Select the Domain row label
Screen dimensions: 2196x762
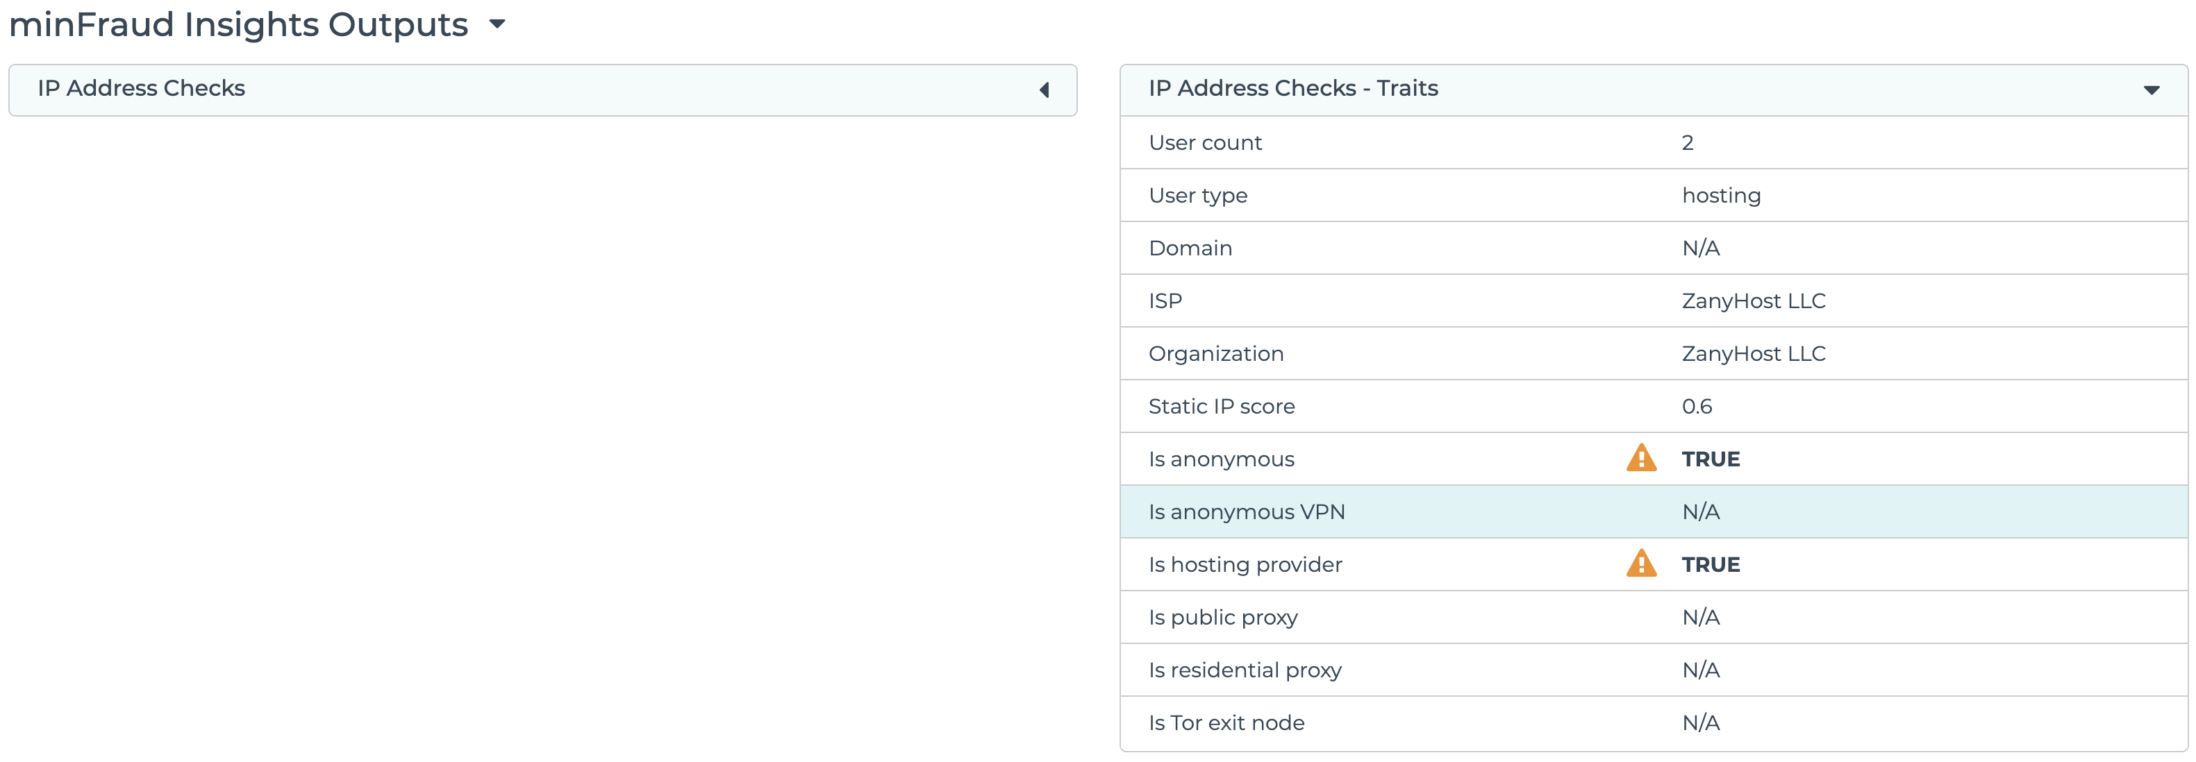pos(1190,248)
